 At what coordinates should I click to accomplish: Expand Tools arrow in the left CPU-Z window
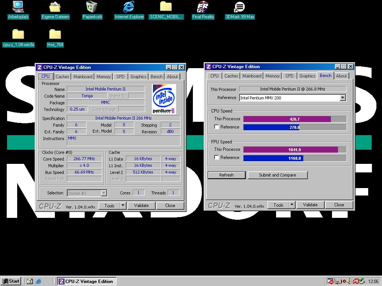point(123,206)
